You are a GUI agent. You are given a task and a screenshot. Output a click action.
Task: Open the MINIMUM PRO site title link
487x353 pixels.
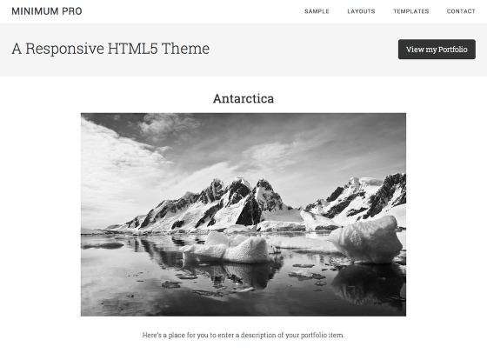pos(47,11)
